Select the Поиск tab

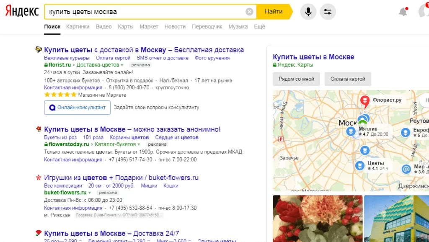52,26
